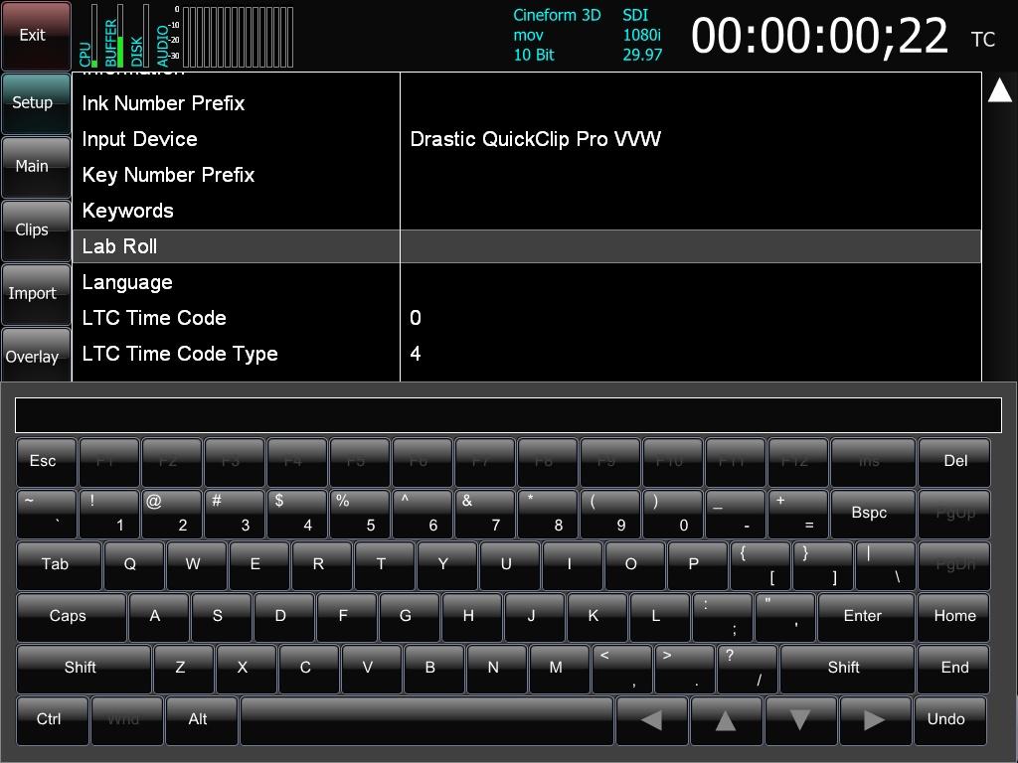This screenshot has height=763, width=1018.
Task: Click the End key
Action: [x=954, y=669]
